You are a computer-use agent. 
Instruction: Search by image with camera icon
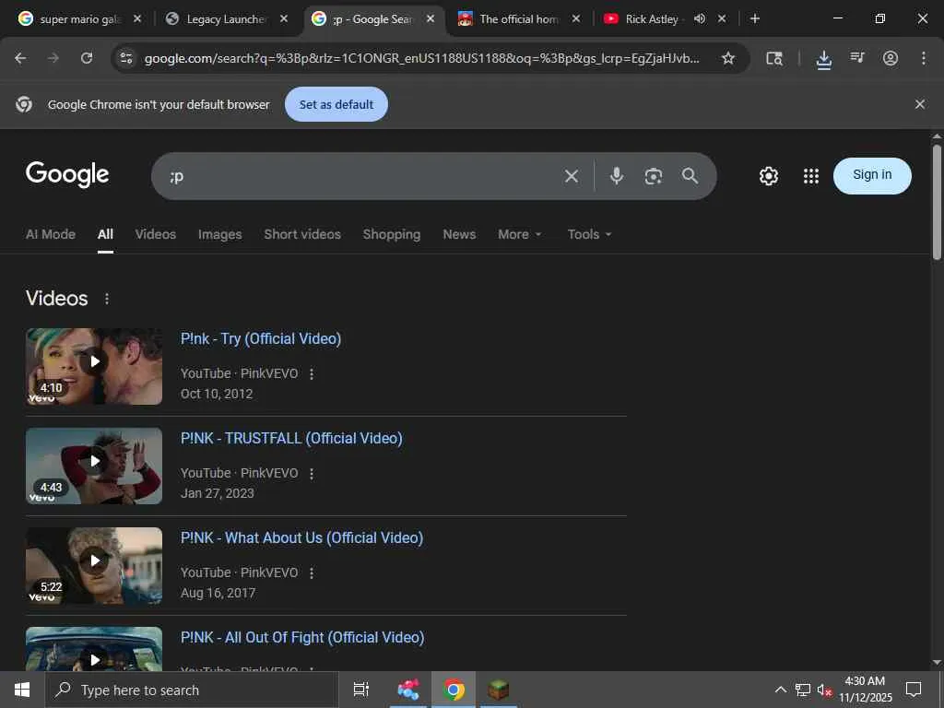(654, 176)
